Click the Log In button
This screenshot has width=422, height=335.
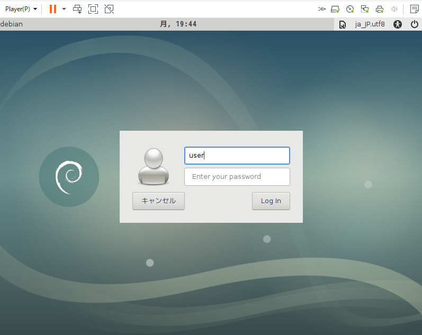click(x=271, y=201)
